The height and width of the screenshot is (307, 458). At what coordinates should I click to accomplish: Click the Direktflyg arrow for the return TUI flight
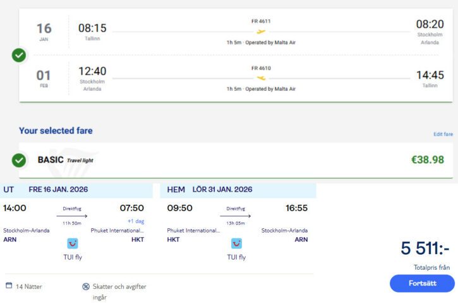236,216
